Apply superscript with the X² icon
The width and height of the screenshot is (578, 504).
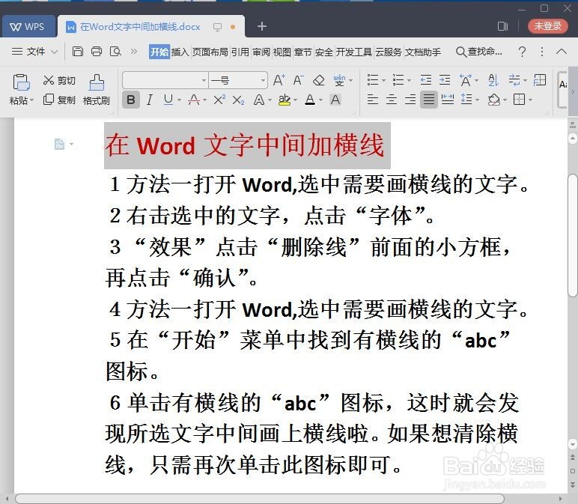click(x=219, y=100)
